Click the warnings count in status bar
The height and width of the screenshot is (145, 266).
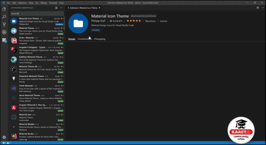point(9,143)
